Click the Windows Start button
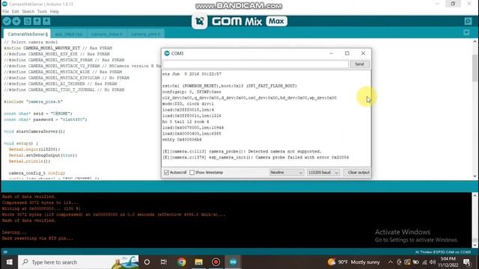Screen dimensions: 479x269 click(x=9, y=262)
